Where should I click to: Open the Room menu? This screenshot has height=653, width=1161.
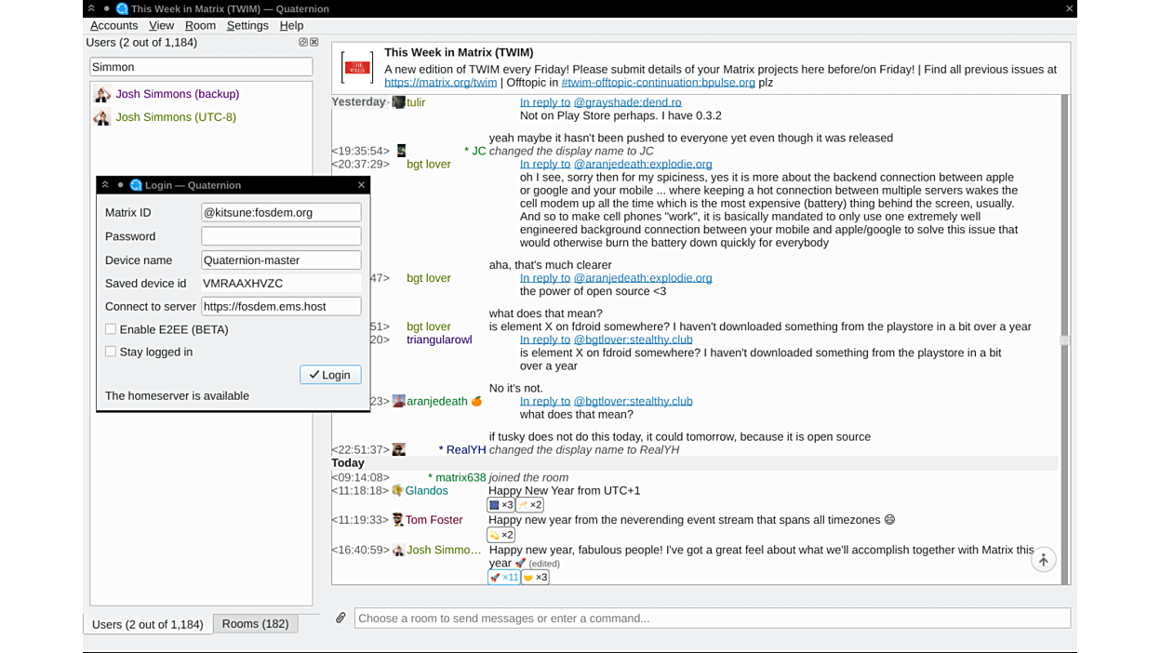pyautogui.click(x=200, y=26)
